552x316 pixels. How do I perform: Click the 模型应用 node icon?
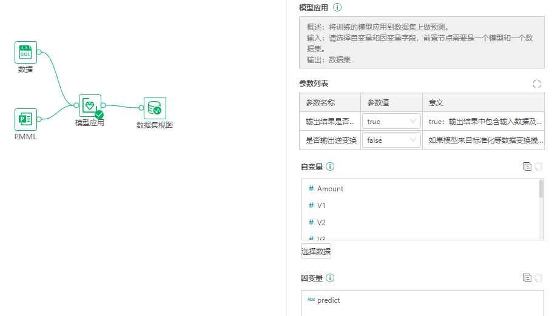[90, 105]
